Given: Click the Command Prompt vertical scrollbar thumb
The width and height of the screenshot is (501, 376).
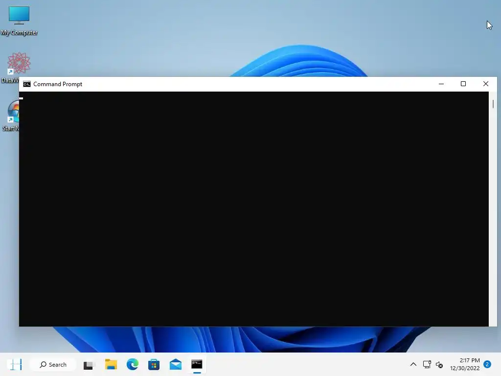Looking at the screenshot, I should pyautogui.click(x=493, y=104).
